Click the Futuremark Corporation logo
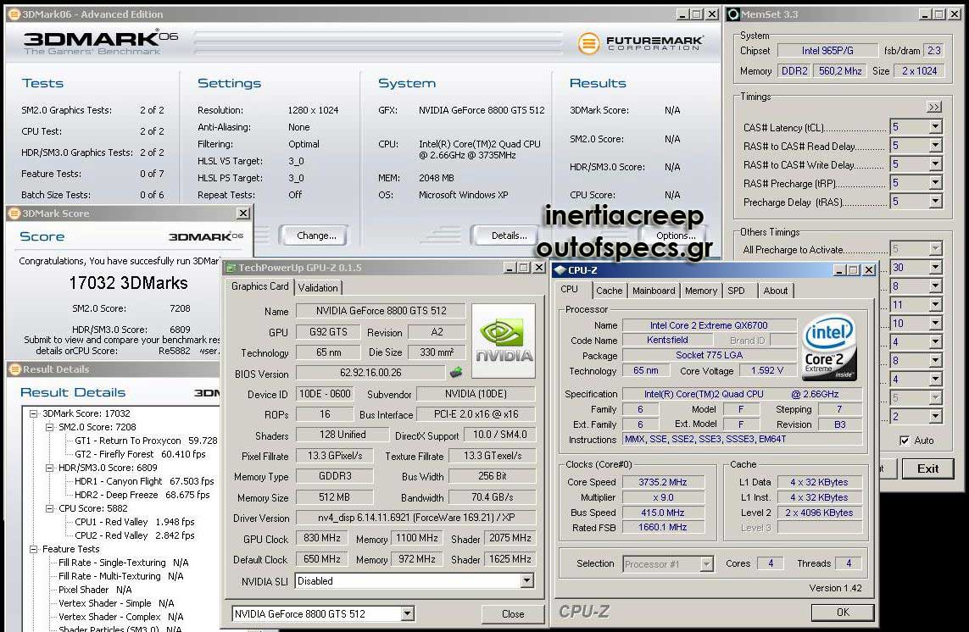This screenshot has width=969, height=632. click(x=640, y=42)
